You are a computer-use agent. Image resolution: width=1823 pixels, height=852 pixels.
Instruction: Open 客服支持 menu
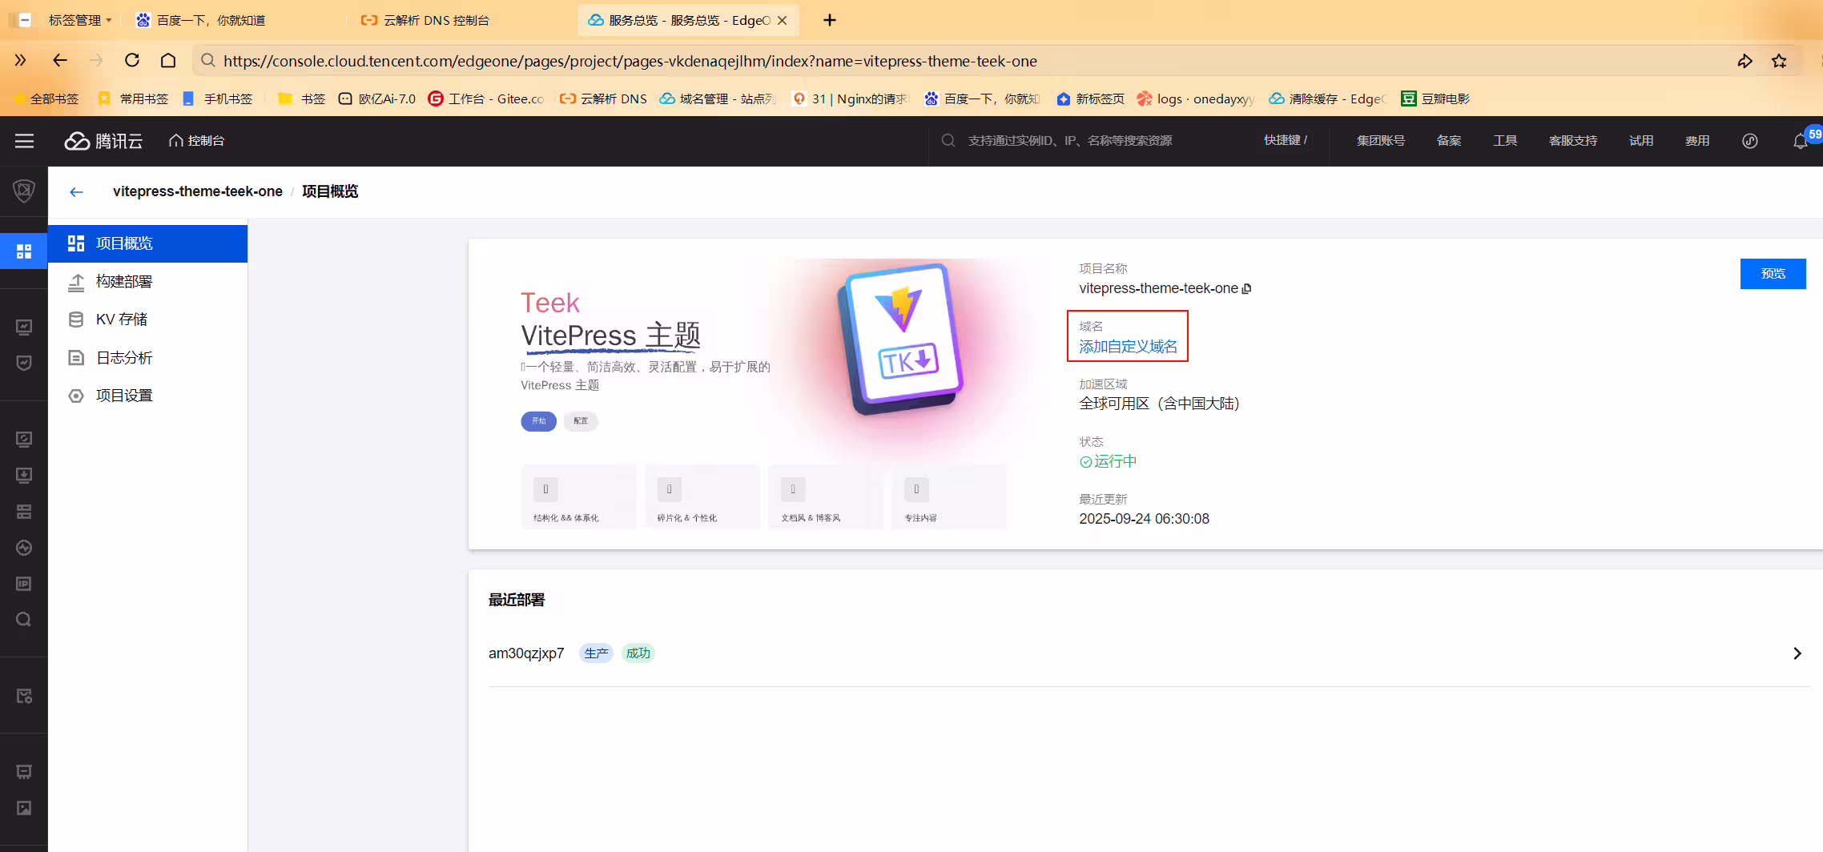pos(1572,141)
